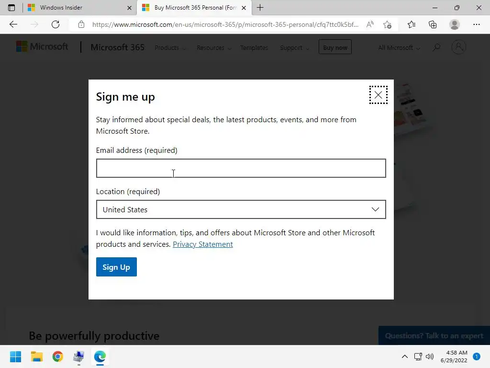
Task: Switch to the Windows Insider tab
Action: pyautogui.click(x=80, y=8)
